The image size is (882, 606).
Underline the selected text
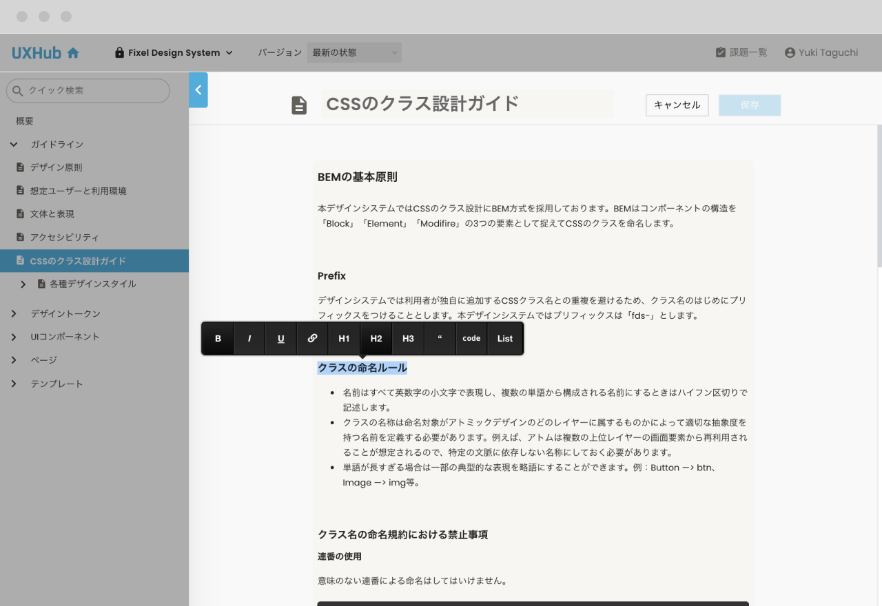point(281,338)
